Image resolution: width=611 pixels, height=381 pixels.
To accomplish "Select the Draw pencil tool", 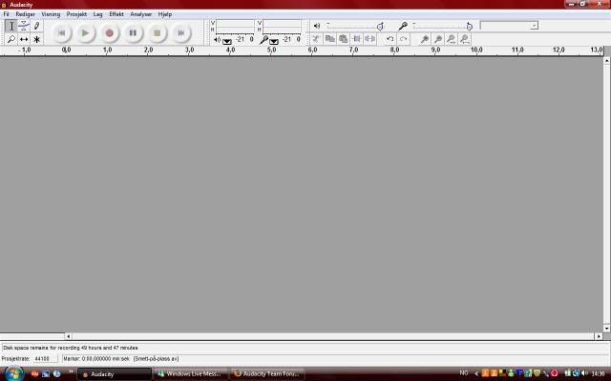I will (x=36, y=26).
